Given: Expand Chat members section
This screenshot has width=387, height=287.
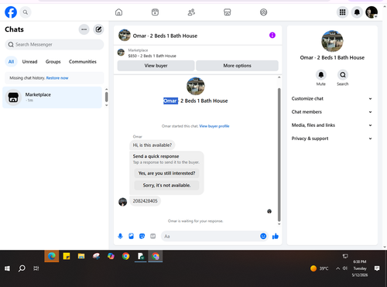Looking at the screenshot, I should click(x=332, y=112).
